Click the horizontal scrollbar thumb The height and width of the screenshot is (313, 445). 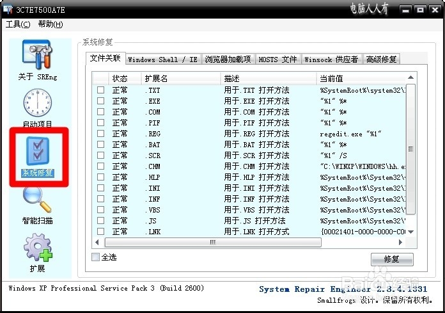tap(213, 243)
